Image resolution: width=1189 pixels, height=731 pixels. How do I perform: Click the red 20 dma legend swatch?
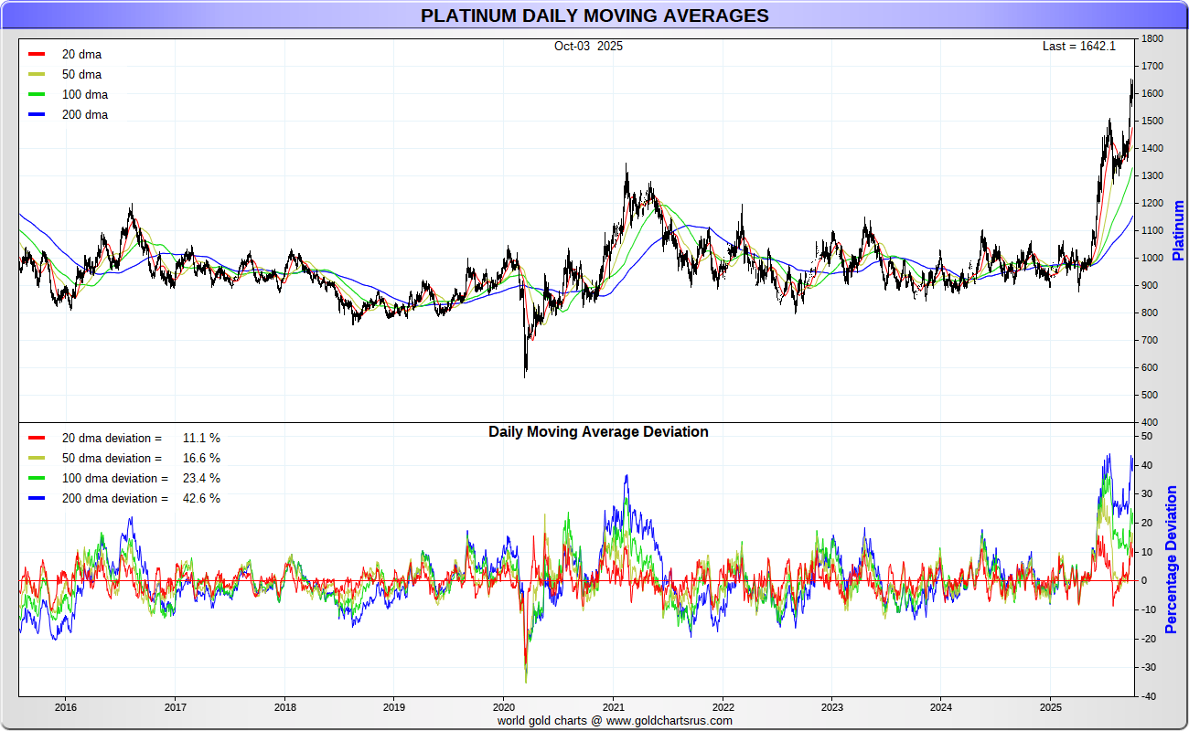pos(37,55)
